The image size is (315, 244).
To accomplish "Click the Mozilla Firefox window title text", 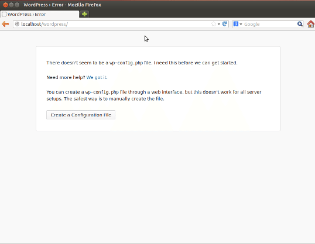I will pyautogui.click(x=84, y=5).
